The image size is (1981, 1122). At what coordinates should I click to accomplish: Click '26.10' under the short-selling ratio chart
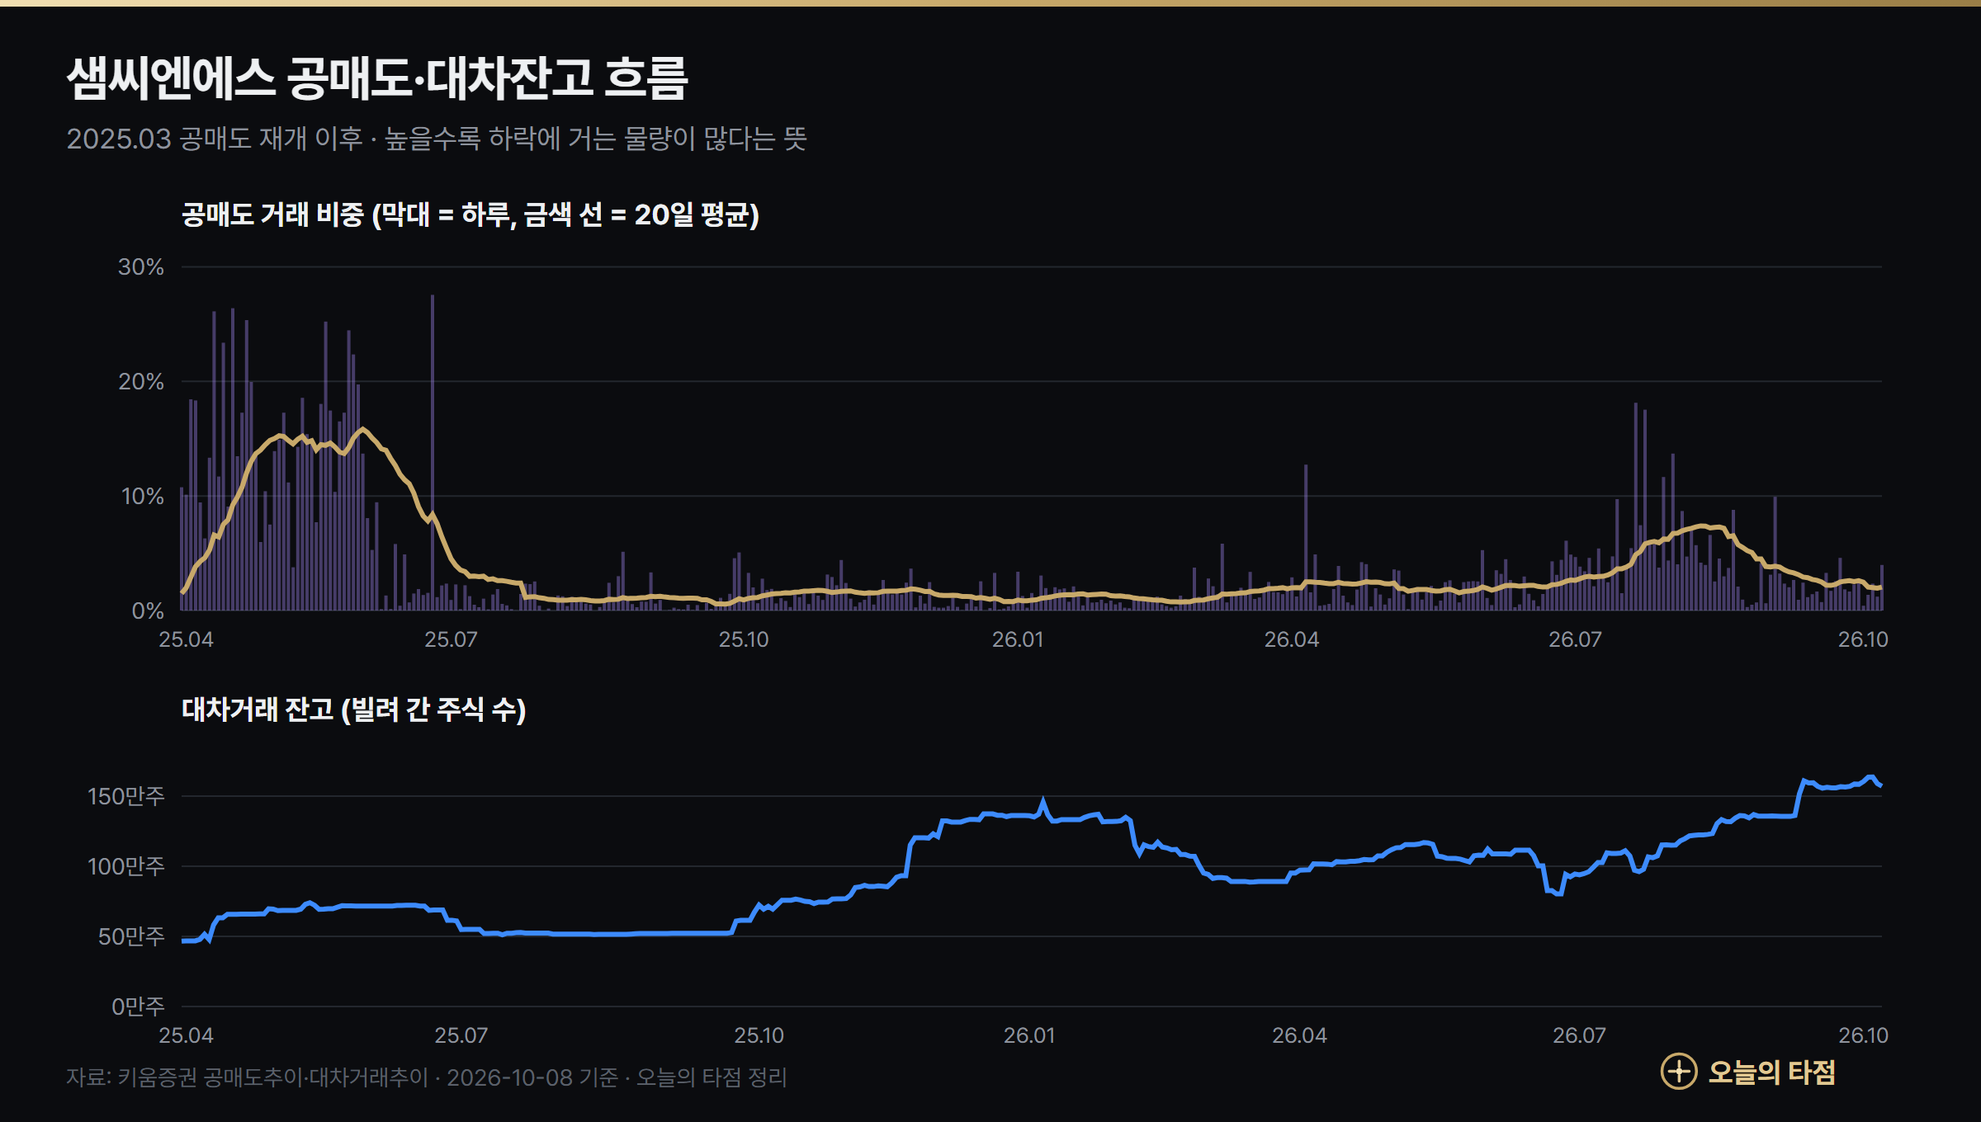[1863, 639]
